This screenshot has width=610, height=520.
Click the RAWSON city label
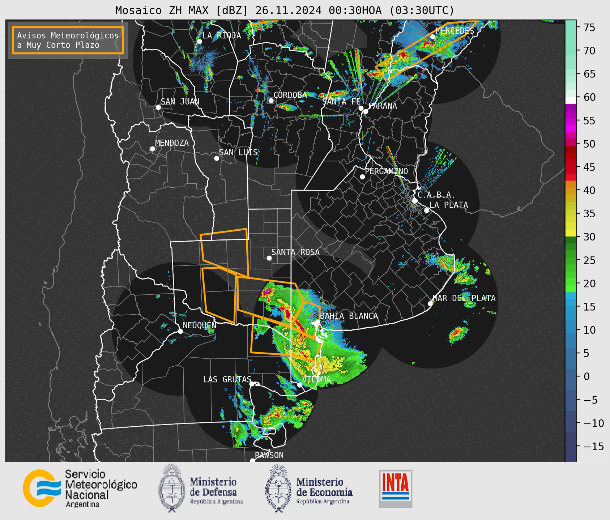[269, 455]
